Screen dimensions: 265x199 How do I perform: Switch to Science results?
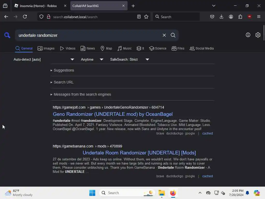coord(158,48)
